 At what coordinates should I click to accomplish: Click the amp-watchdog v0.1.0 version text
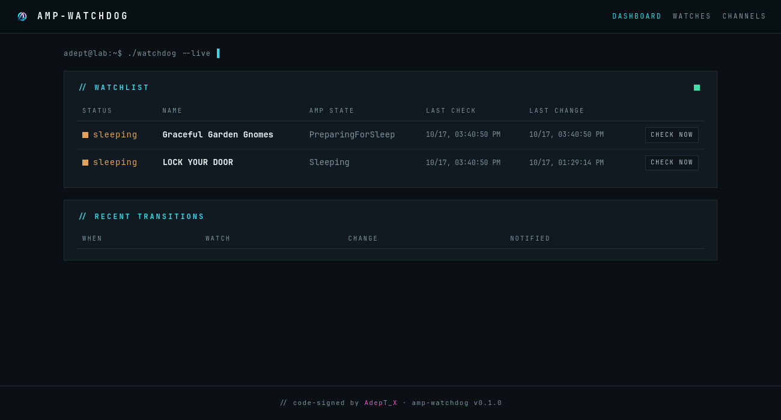[x=457, y=403]
